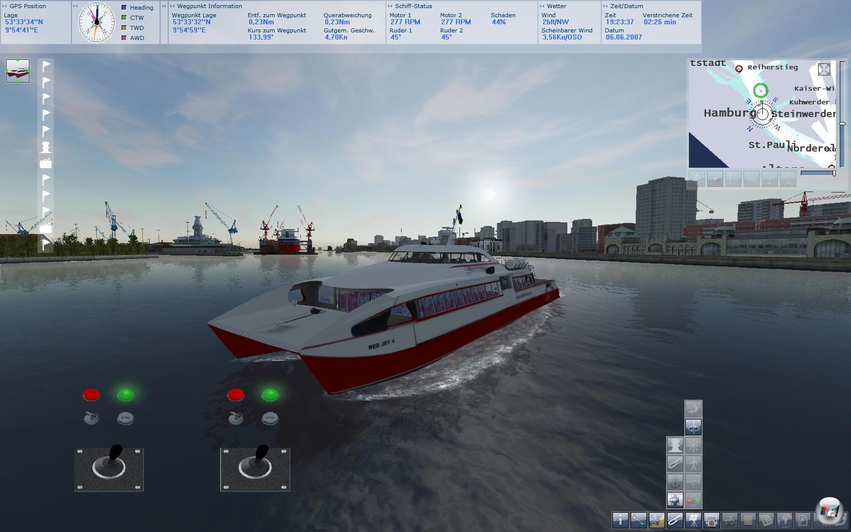
Task: Select the bollard marker in the waypoint list
Action: (x=46, y=147)
